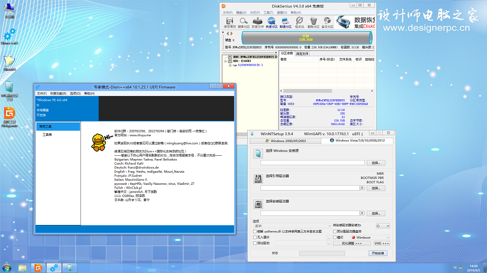This screenshot has width=487, height=273.
Task: Click New Partition icon in DiskGenius toolbar
Action: [285, 22]
